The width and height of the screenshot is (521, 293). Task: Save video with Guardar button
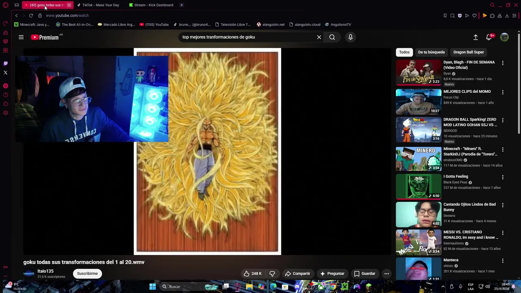point(365,273)
